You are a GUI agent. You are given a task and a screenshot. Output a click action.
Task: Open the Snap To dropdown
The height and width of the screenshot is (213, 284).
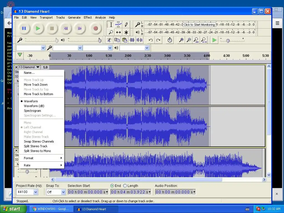coord(63,192)
